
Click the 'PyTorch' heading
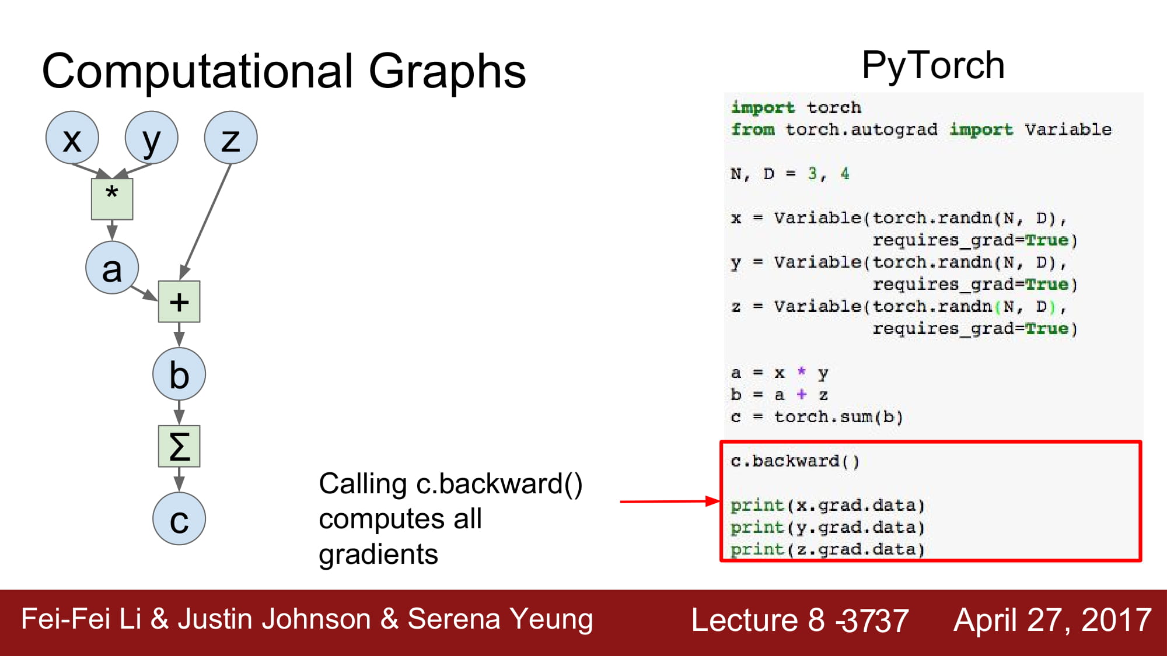[933, 65]
